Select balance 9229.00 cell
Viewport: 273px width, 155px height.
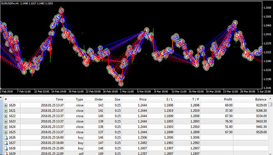(261, 105)
